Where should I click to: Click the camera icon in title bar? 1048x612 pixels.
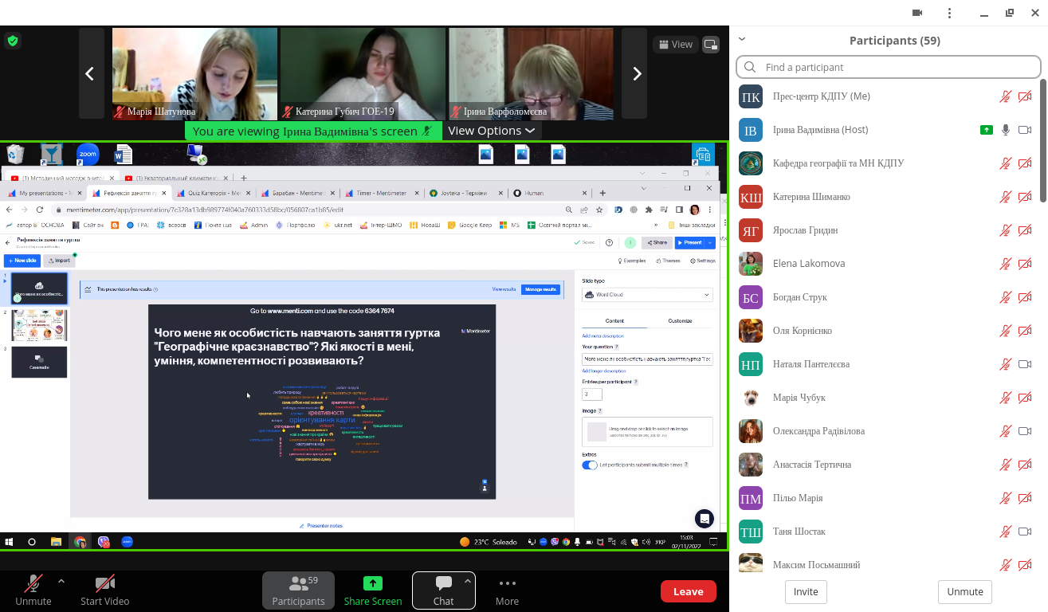[x=917, y=13]
